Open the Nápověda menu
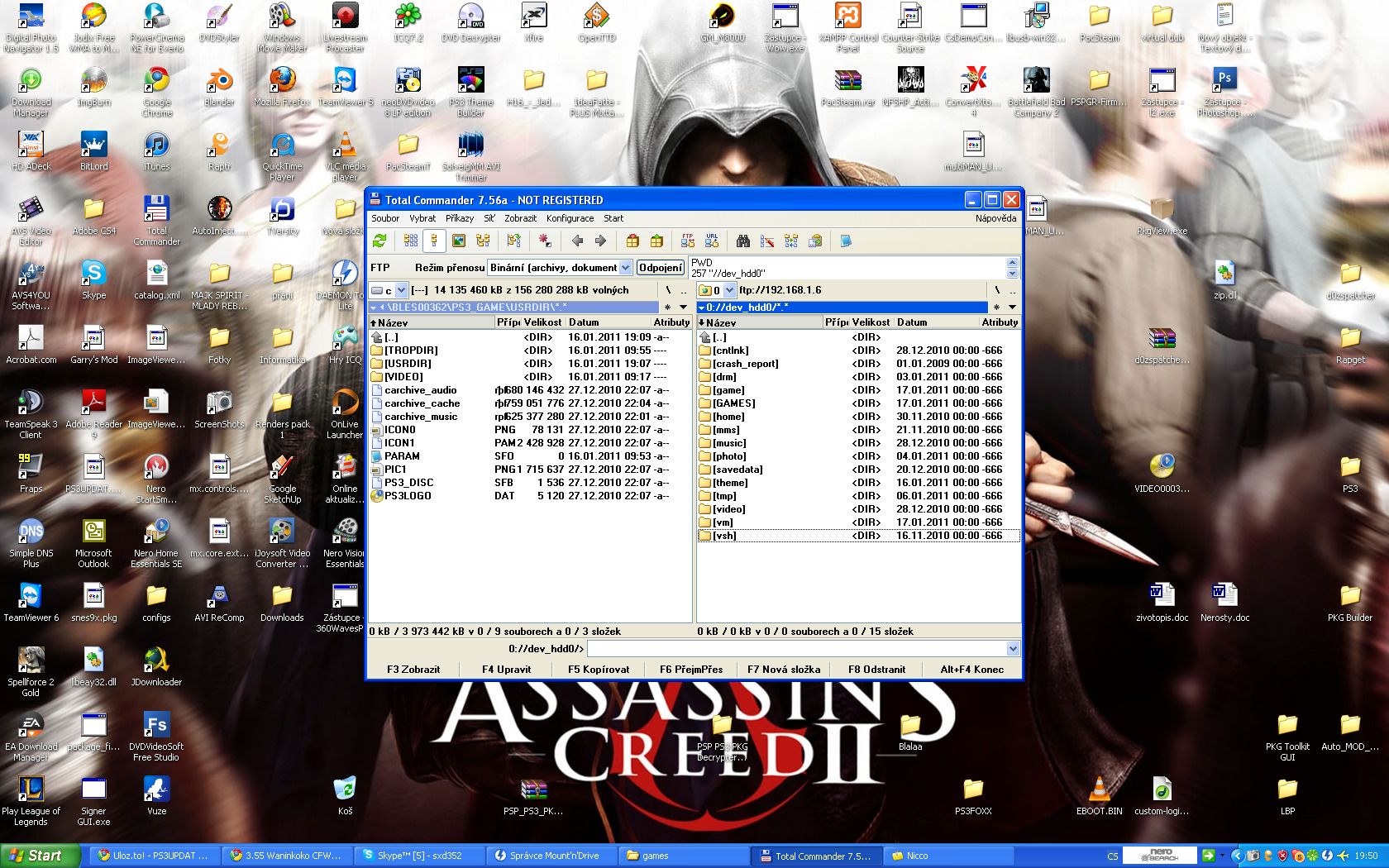The height and width of the screenshot is (868, 1389). (x=995, y=218)
